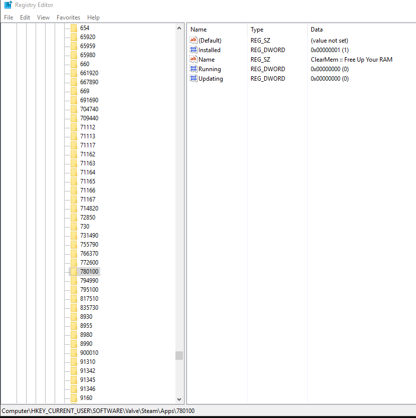
Task: Click the REG_DWORD icon beside Installed
Action: coord(193,50)
